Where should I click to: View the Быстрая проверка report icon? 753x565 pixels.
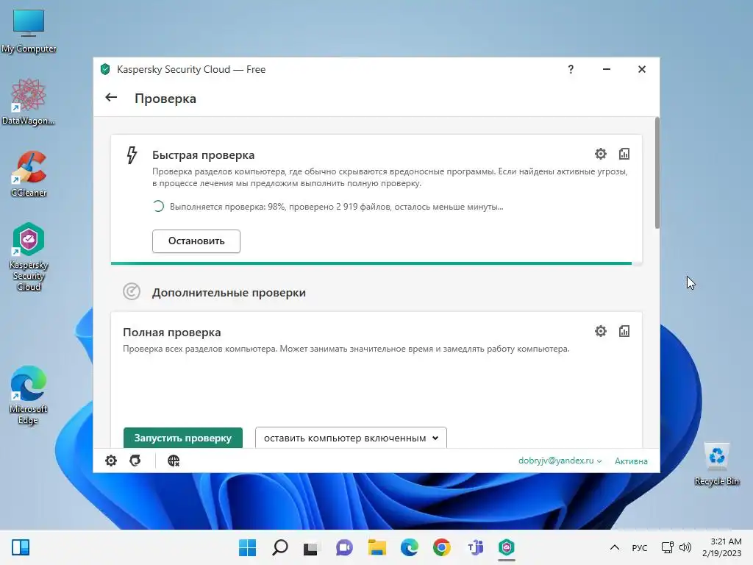tap(624, 154)
